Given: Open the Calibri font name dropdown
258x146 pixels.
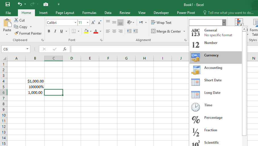Looking at the screenshot, I should click(75, 22).
